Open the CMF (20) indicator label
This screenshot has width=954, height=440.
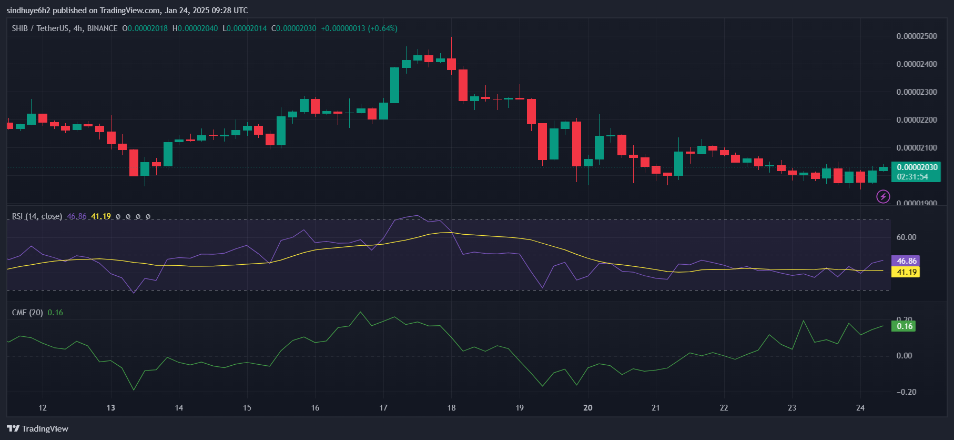pyautogui.click(x=27, y=313)
